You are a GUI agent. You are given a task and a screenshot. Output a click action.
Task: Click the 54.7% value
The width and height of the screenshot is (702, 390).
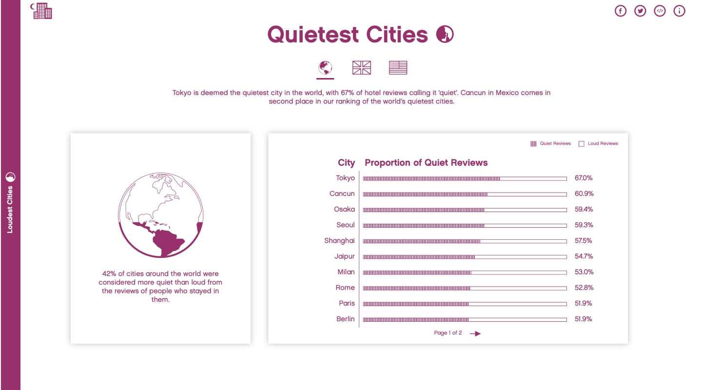[584, 256]
